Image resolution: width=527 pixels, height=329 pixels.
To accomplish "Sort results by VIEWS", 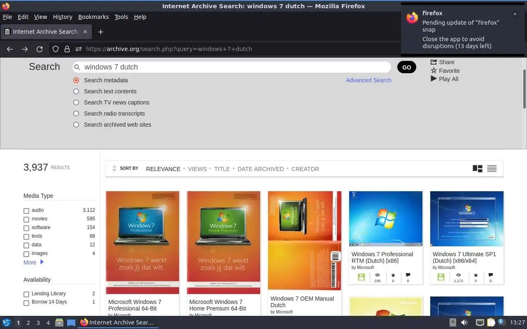I will [197, 169].
